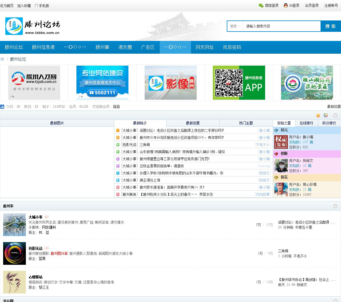The width and height of the screenshot is (341, 302).
Task: Open the 搜索 type dropdown
Action: [x=235, y=26]
